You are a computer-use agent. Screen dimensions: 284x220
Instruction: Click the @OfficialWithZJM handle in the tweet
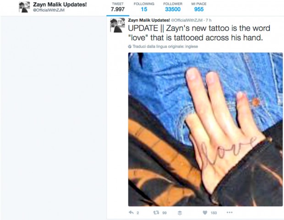(x=187, y=20)
